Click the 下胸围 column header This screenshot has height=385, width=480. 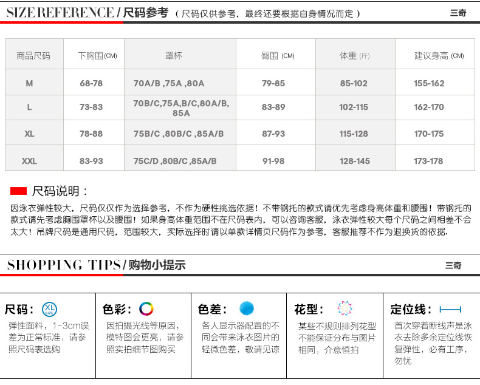tap(97, 55)
